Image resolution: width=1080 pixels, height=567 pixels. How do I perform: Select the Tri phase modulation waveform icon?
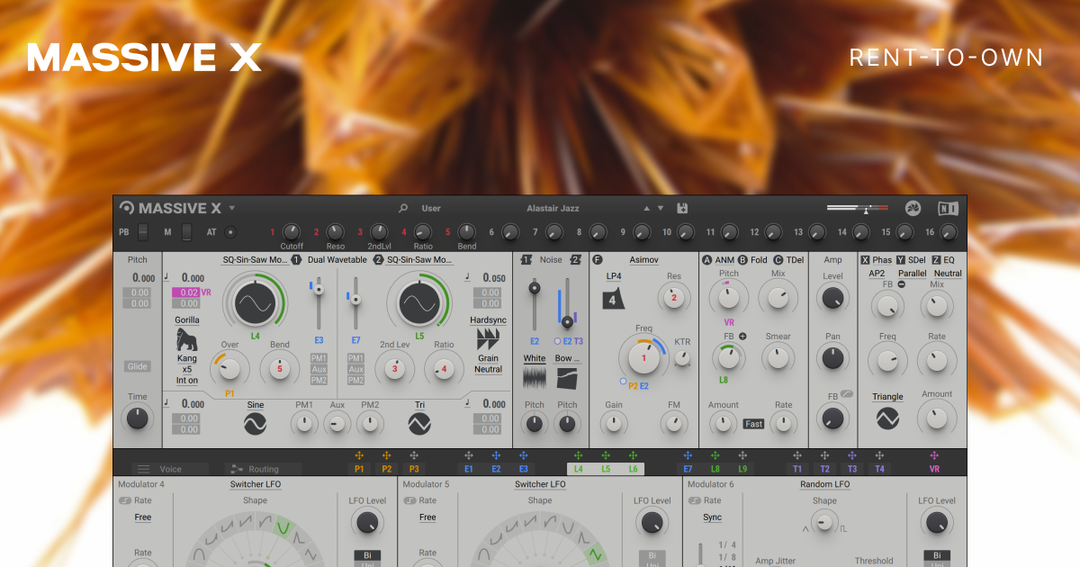pos(419,424)
